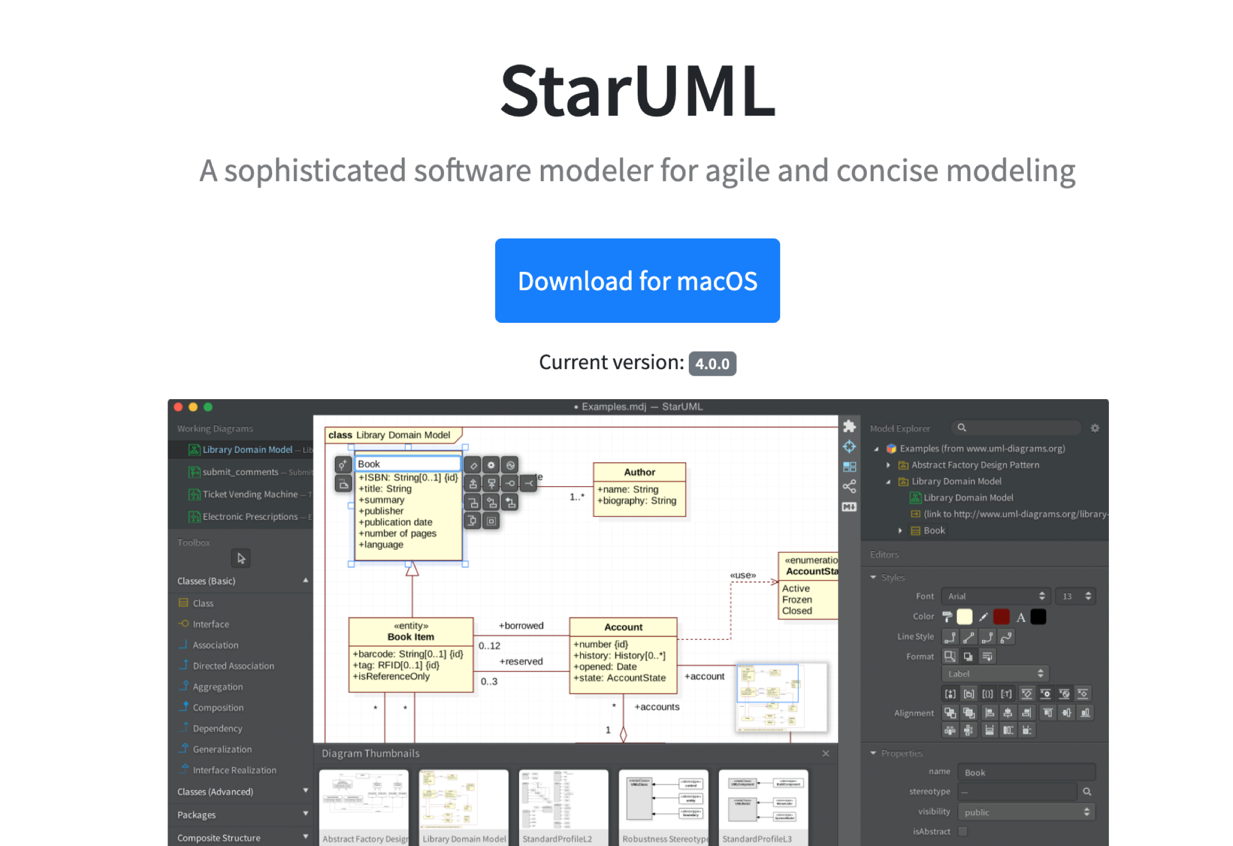Click the search magnifier beside stereotype field

click(1087, 792)
